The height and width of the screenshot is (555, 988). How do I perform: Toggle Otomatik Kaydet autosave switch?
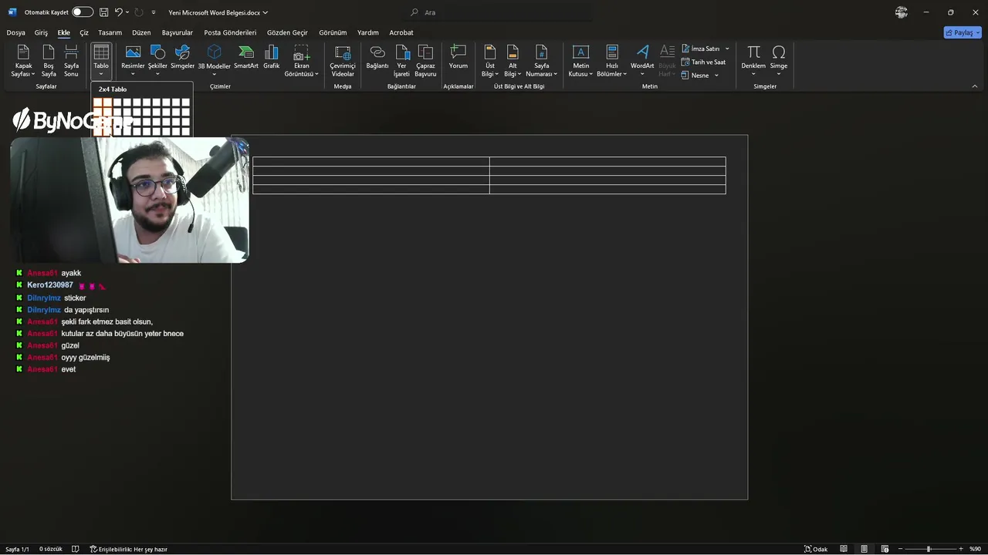pos(83,12)
